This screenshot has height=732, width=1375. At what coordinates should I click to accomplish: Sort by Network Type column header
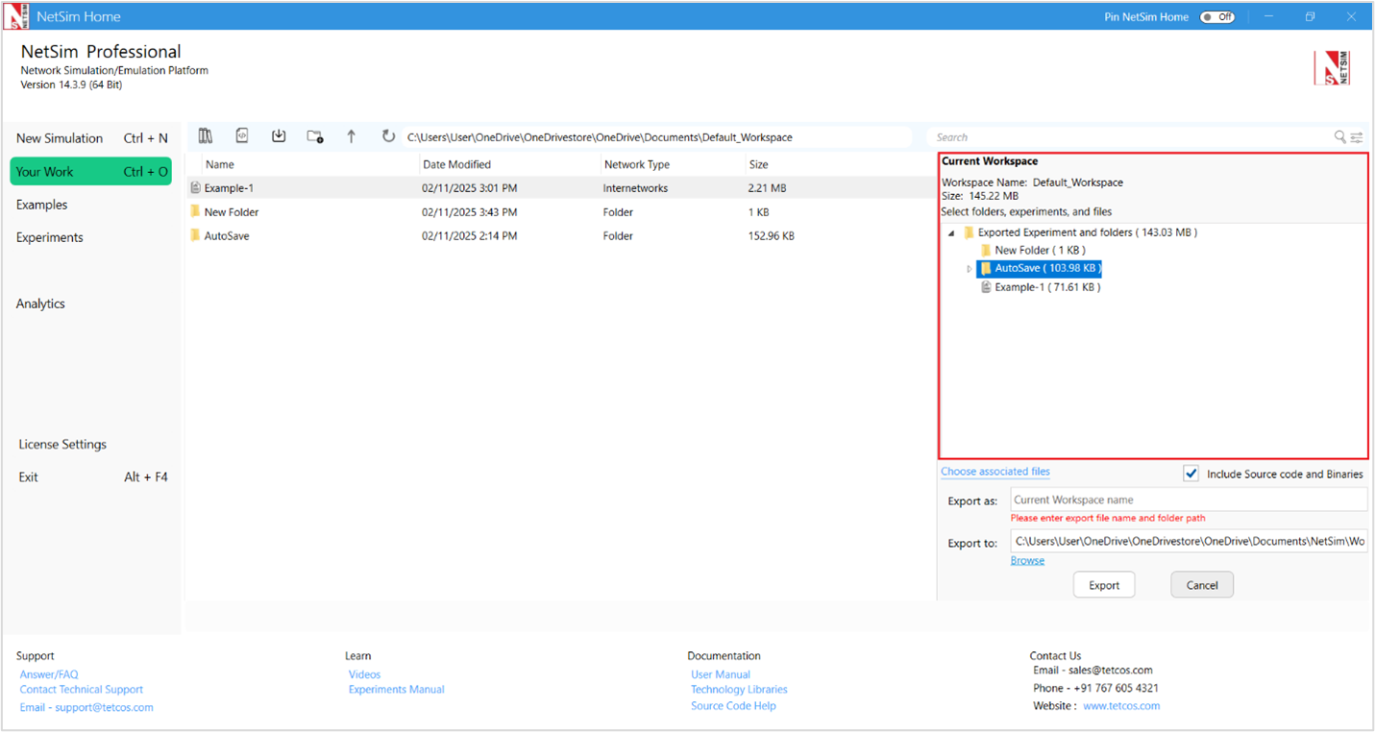636,164
